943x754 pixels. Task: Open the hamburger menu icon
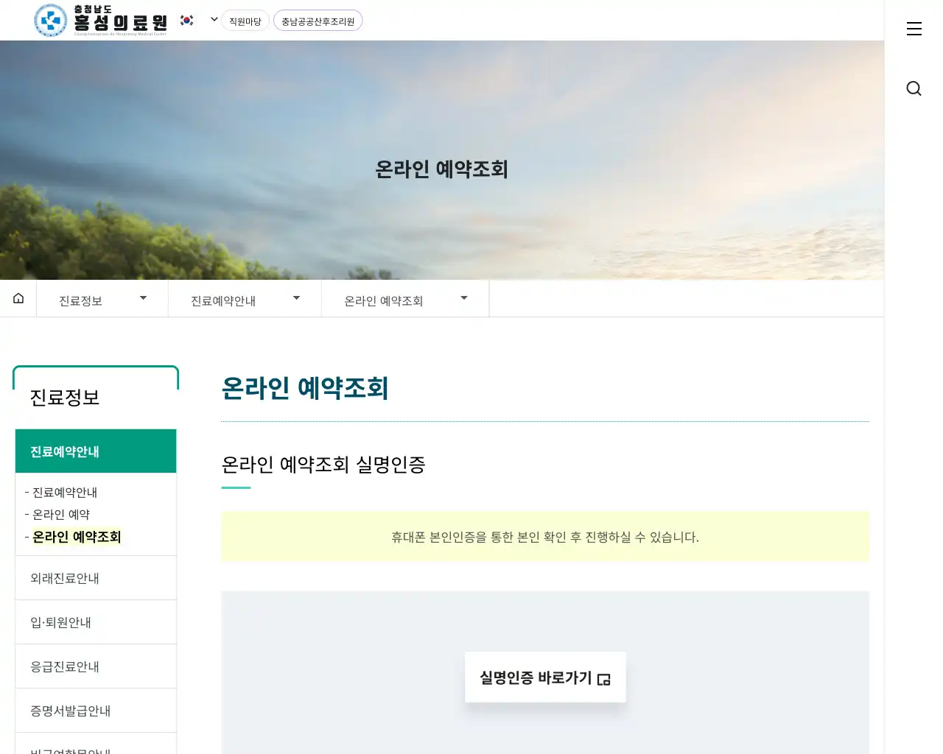click(914, 29)
